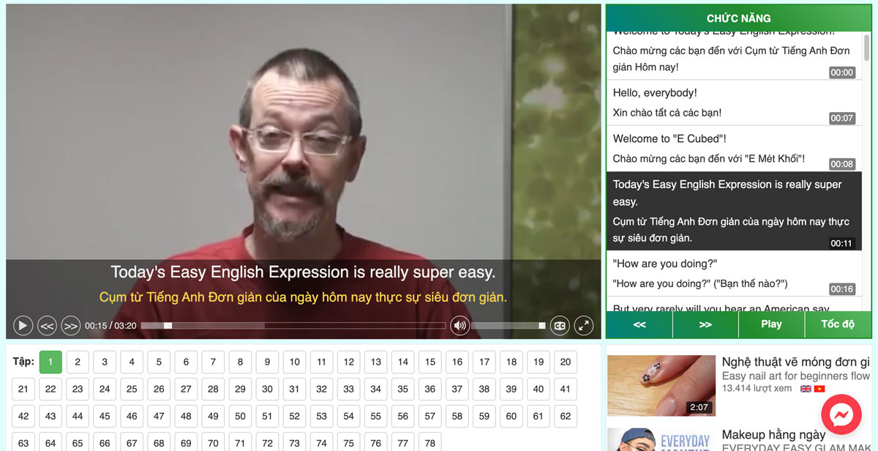Click the English subtitle on the video
The height and width of the screenshot is (451, 878).
pyautogui.click(x=303, y=272)
